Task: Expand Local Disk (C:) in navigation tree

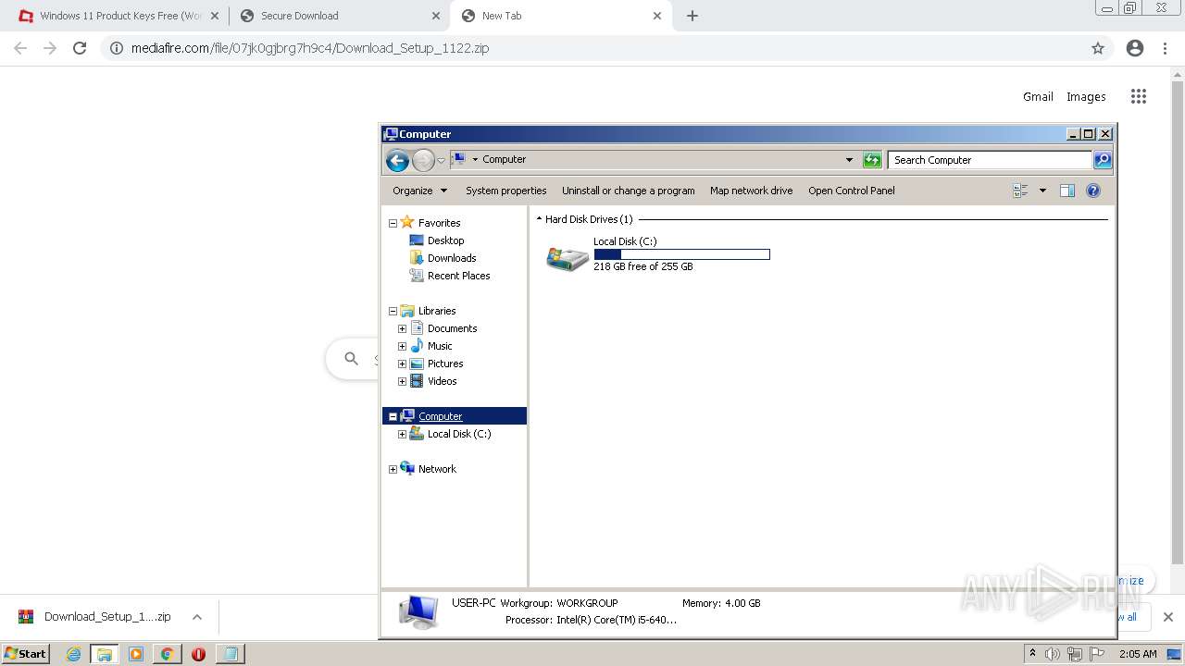Action: tap(402, 434)
